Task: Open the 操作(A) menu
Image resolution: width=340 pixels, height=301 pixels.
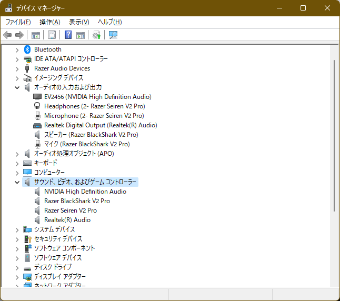Action: point(50,22)
